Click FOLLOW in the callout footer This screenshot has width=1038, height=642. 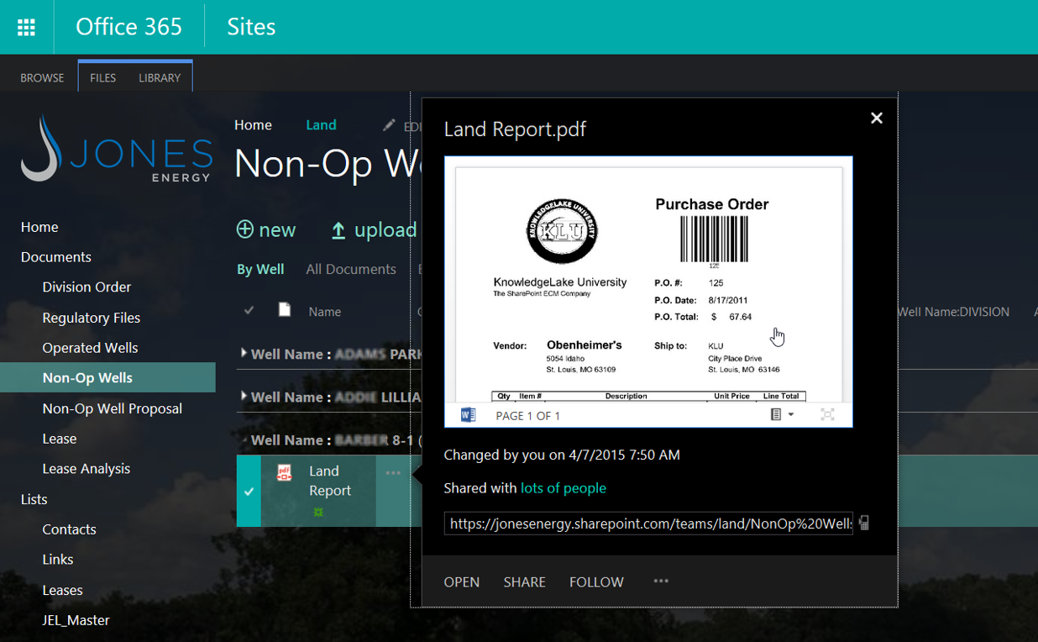pos(596,581)
